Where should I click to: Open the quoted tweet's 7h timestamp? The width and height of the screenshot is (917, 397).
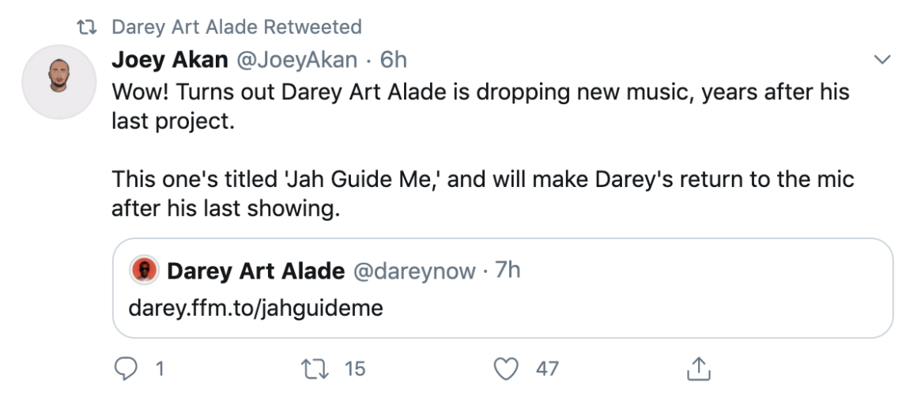508,271
